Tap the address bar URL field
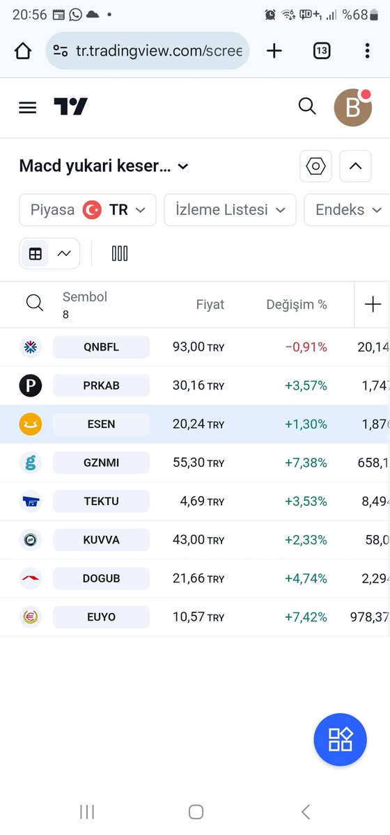Viewport: 390px width, 835px height. (x=147, y=51)
